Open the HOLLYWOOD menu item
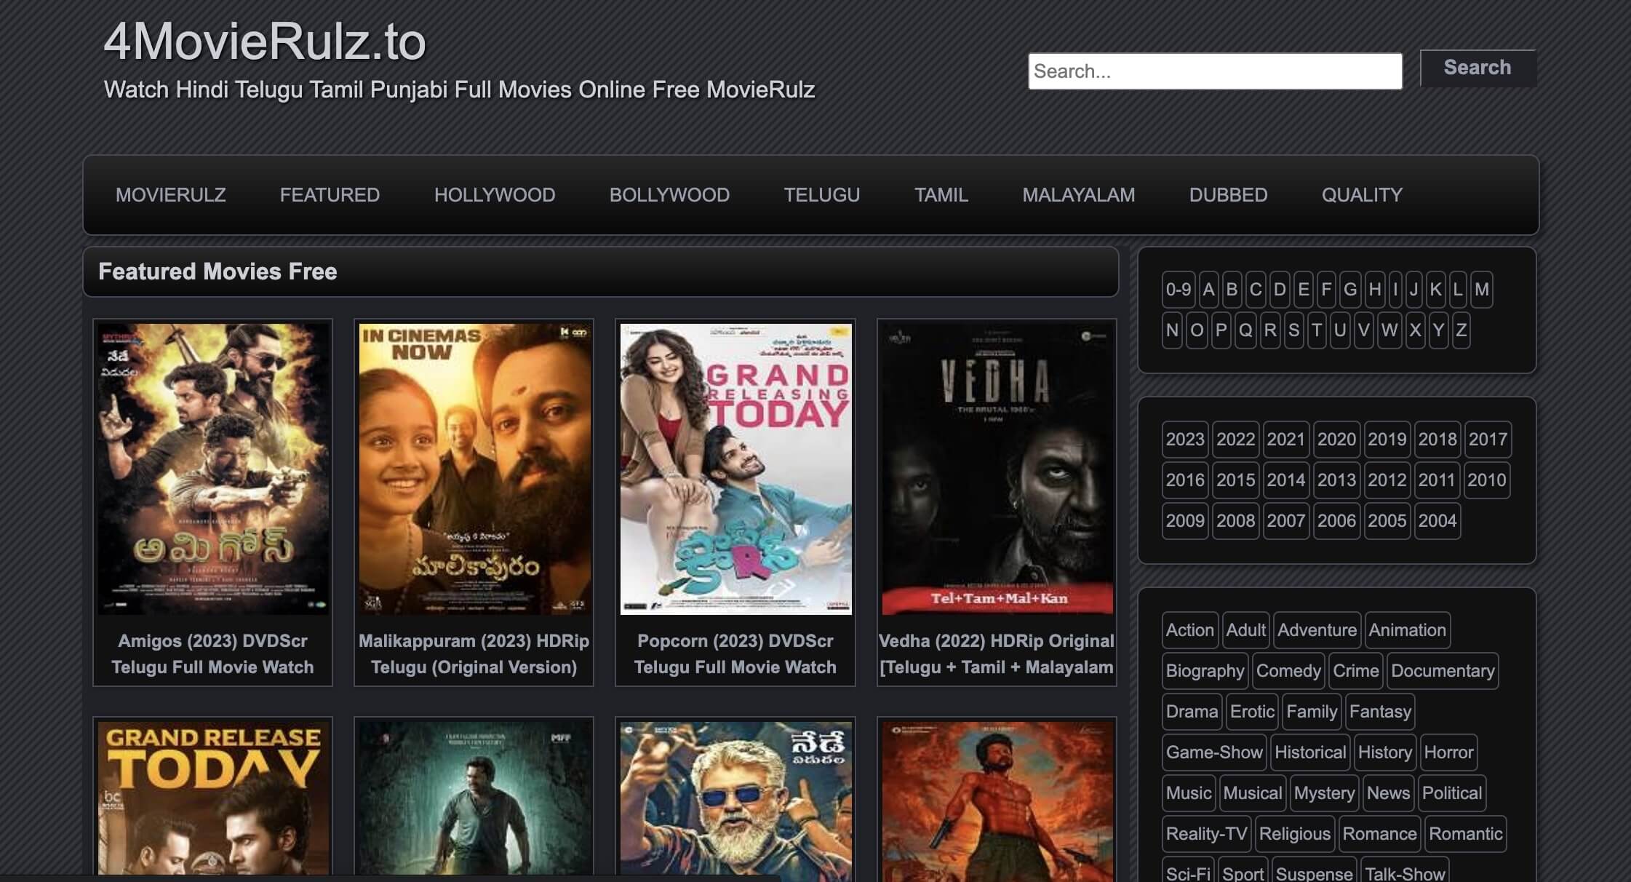The image size is (1631, 882). point(494,195)
